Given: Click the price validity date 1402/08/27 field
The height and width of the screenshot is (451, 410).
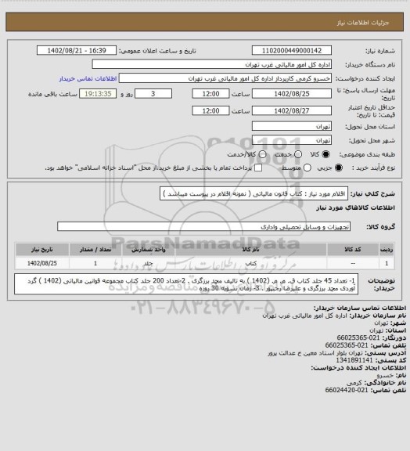Looking at the screenshot, I should coord(292,110).
